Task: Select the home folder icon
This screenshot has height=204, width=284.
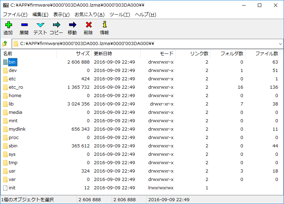Action: 5,96
